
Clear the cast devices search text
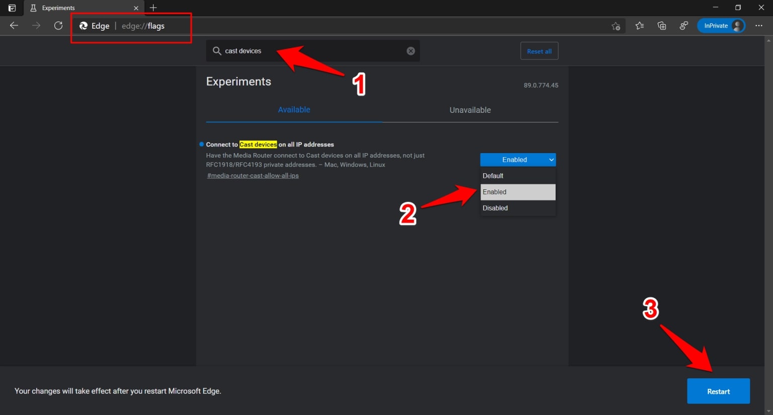pos(411,50)
